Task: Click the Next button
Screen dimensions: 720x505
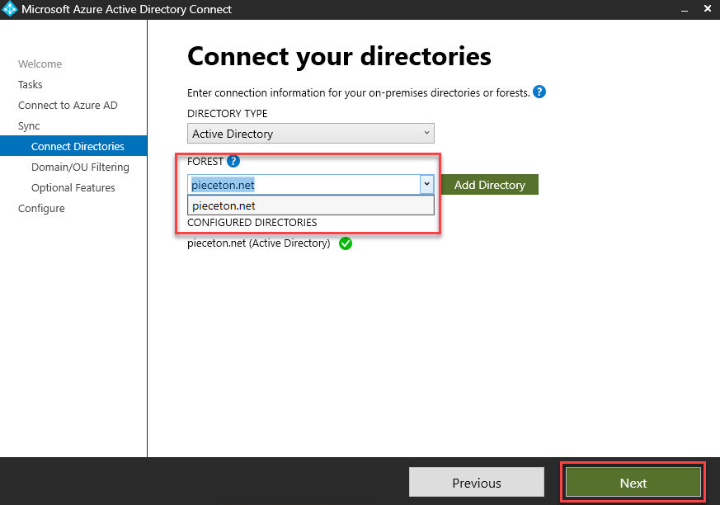Action: pos(633,483)
